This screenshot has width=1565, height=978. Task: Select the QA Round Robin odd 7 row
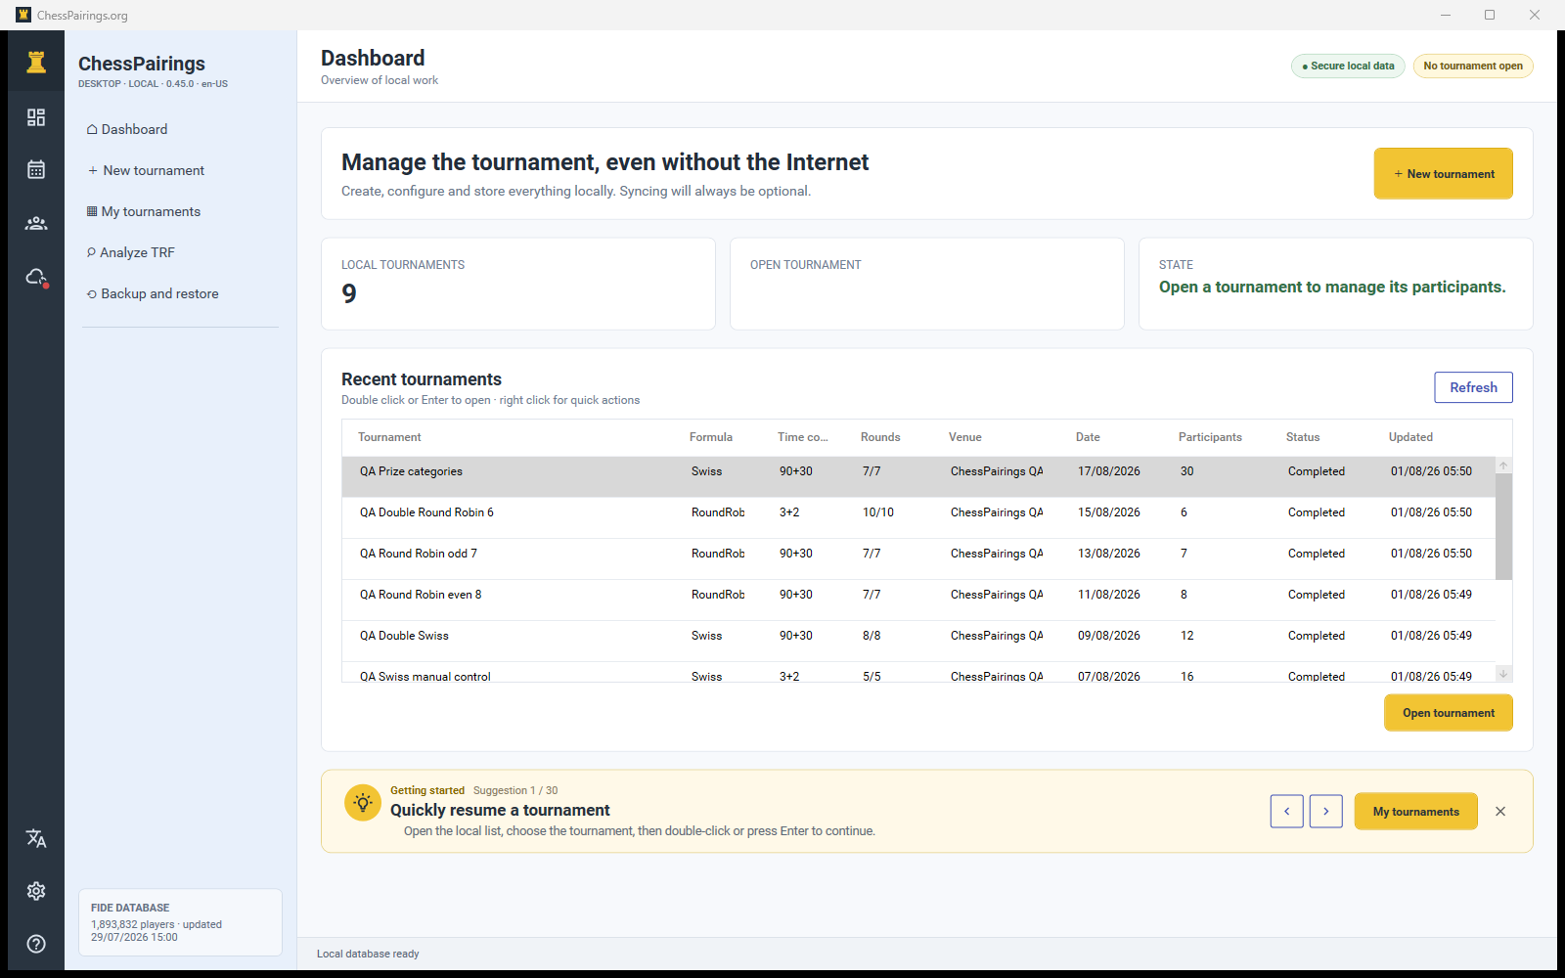[x=918, y=558]
